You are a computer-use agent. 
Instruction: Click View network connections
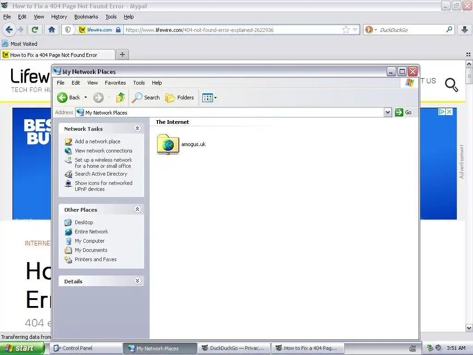[103, 151]
